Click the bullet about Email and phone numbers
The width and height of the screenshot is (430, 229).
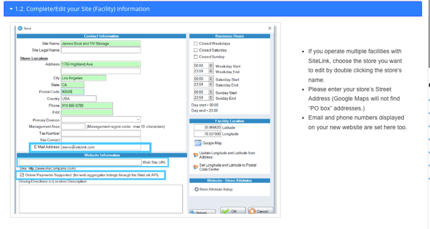tap(357, 122)
